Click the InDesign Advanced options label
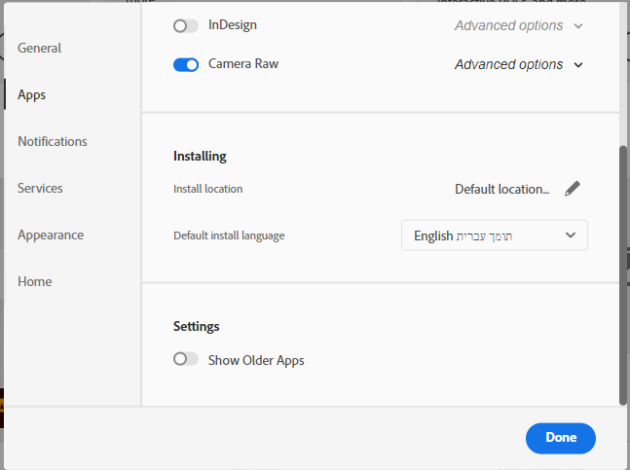This screenshot has height=470, width=630. point(508,26)
